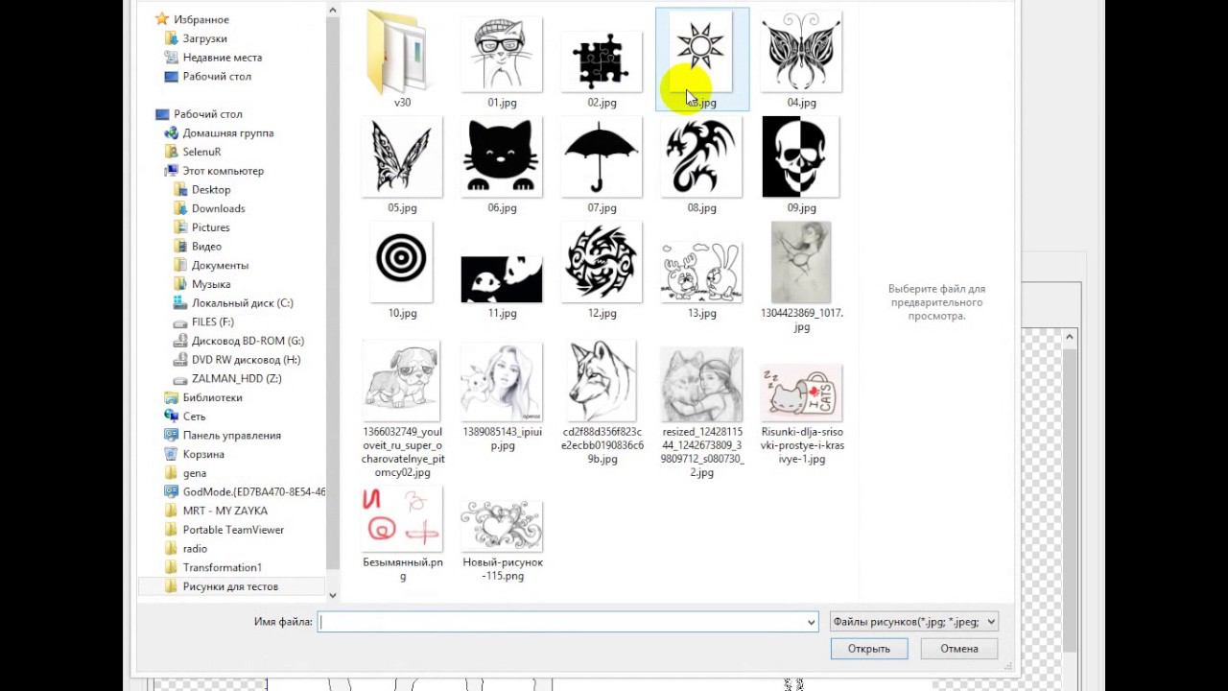Open the gena folder
The image size is (1228, 691).
click(194, 473)
